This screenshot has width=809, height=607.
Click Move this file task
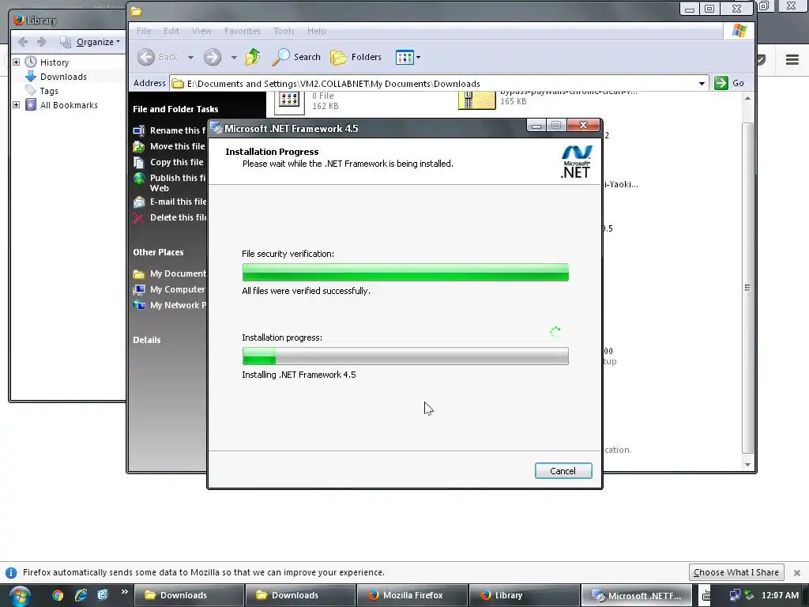(169, 146)
